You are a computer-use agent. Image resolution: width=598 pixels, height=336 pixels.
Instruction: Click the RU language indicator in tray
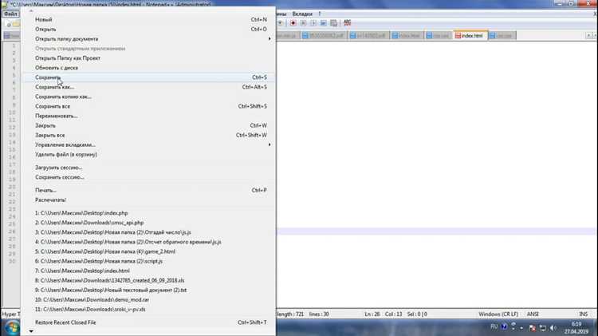click(x=494, y=327)
